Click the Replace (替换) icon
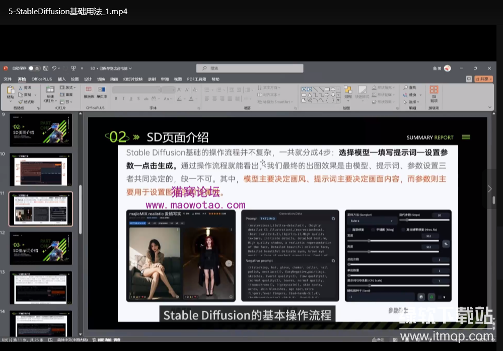Viewport: 503px width, 351px height. (x=405, y=95)
